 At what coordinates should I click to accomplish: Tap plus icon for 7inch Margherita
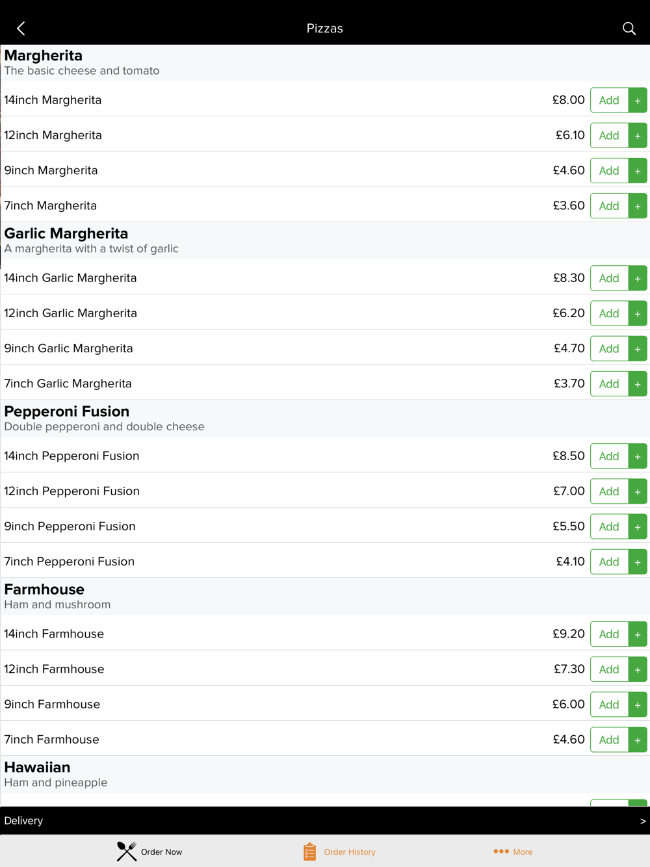pyautogui.click(x=638, y=205)
